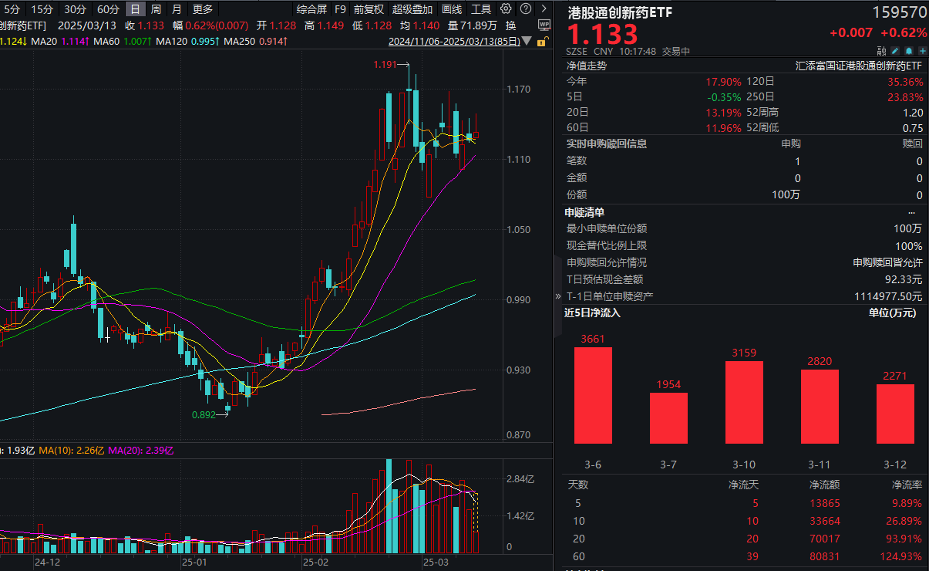Click the T-1日单位申赎资产 value 1114977.50元
929x571 pixels.
(x=888, y=296)
